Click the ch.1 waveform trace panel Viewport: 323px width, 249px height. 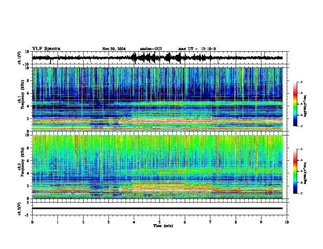(x=159, y=58)
